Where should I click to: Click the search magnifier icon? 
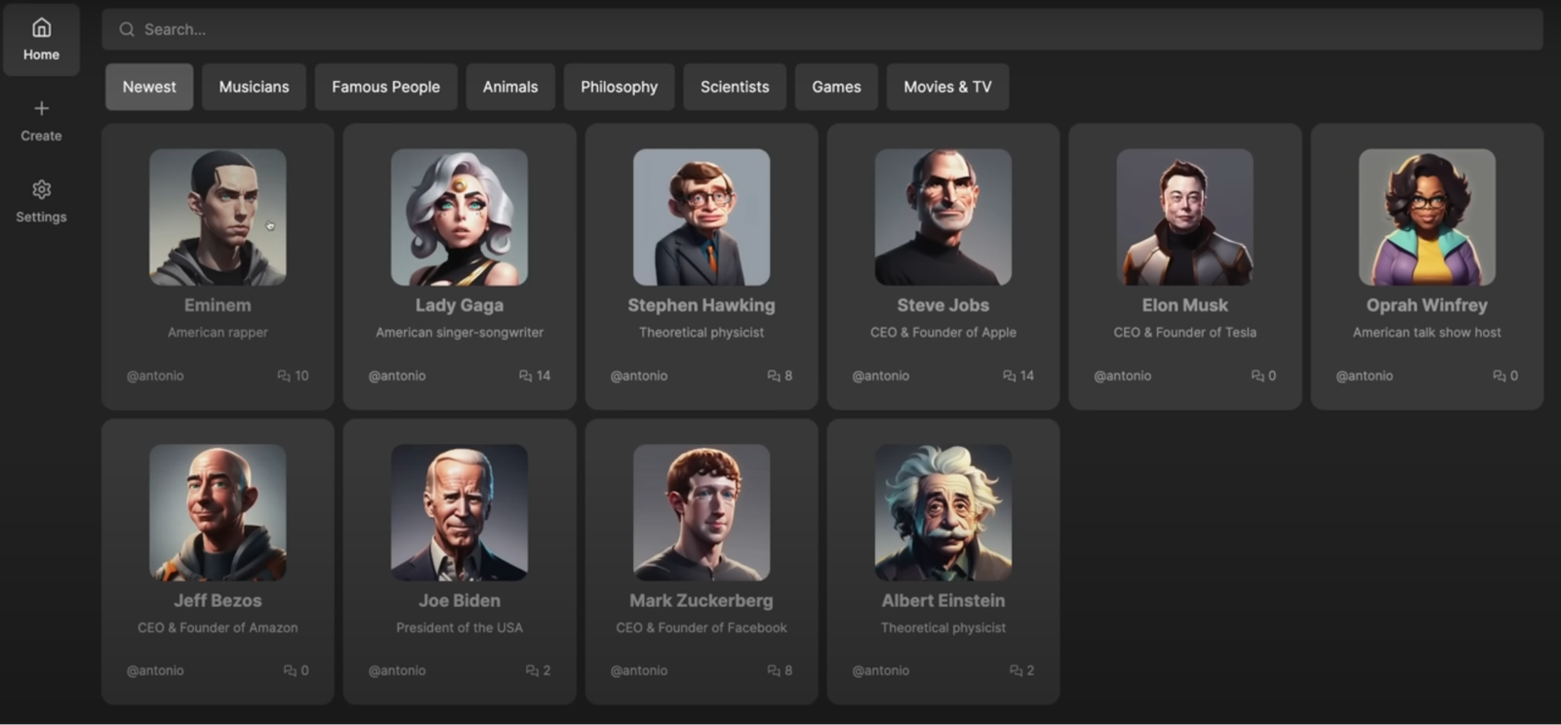[x=127, y=29]
